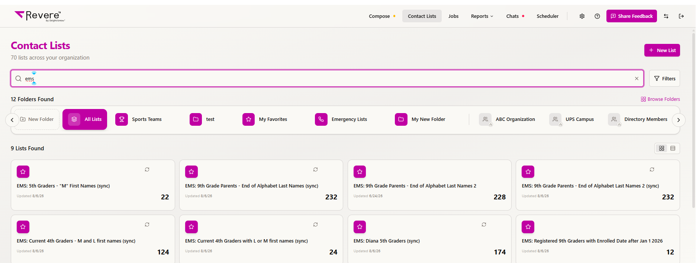699x263 pixels.
Task: Click star icon on L or M first names card
Action: click(191, 227)
